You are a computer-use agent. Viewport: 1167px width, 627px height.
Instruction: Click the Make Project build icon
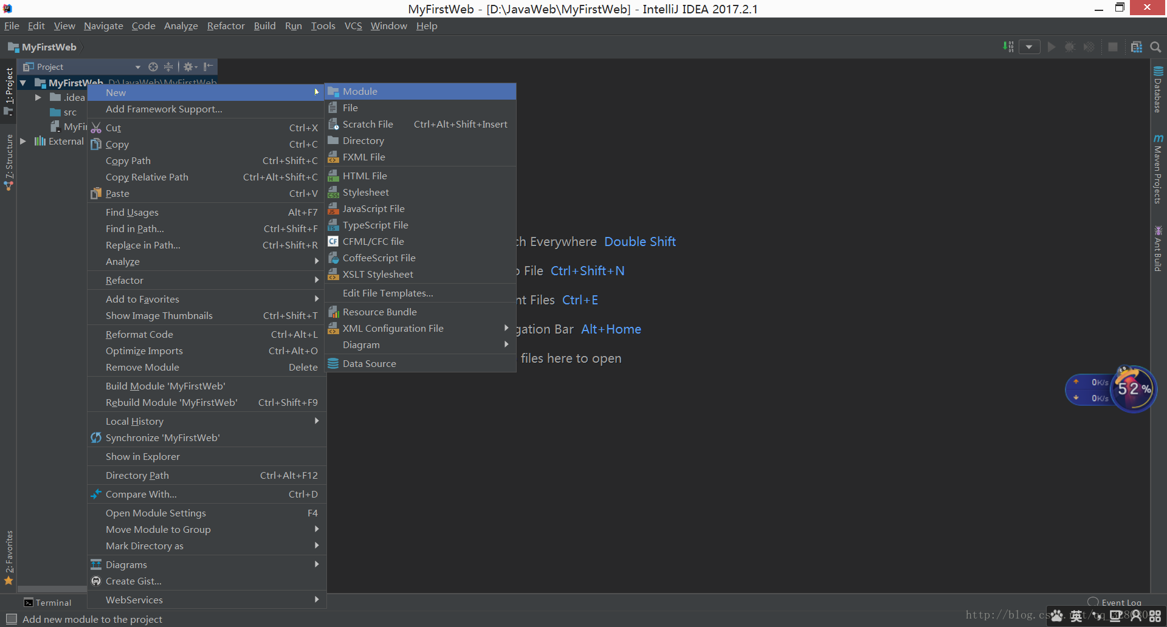pos(1008,47)
